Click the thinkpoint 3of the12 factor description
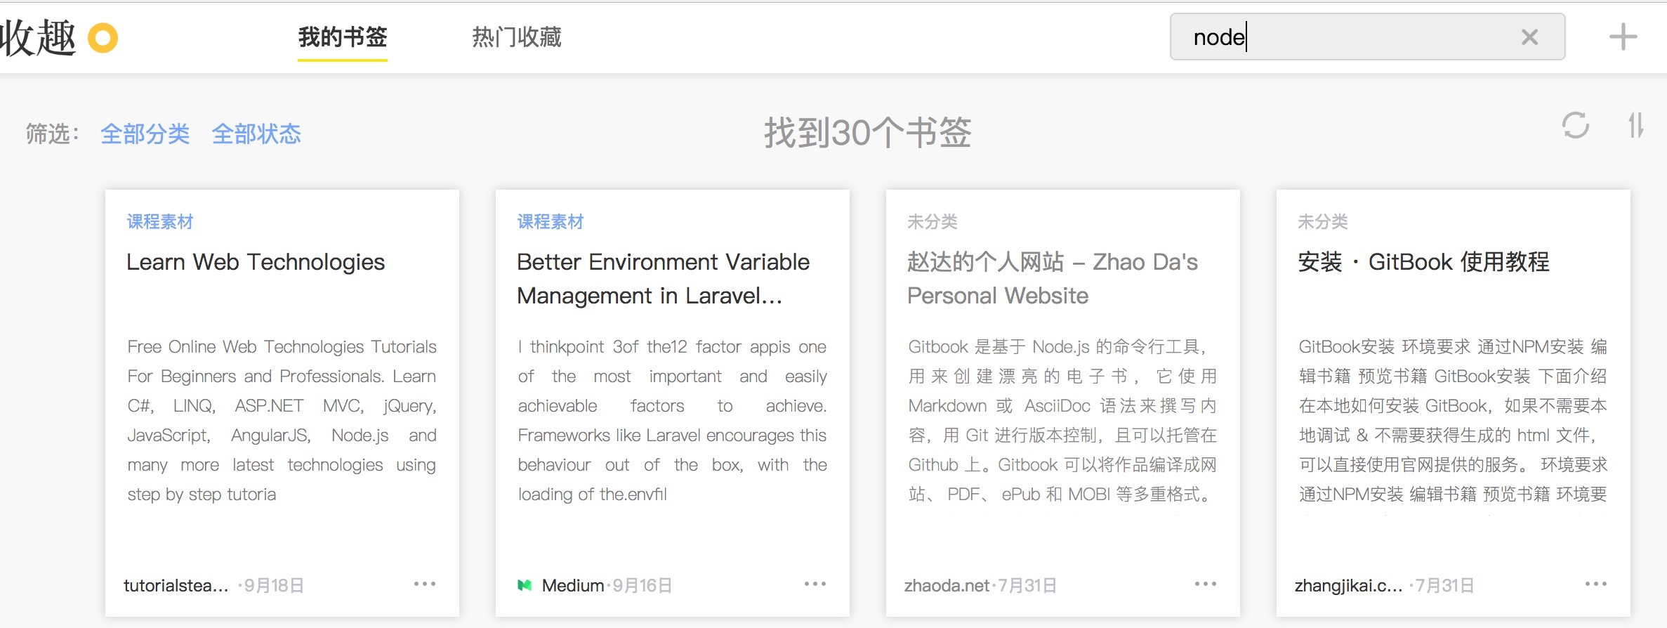 pyautogui.click(x=672, y=420)
